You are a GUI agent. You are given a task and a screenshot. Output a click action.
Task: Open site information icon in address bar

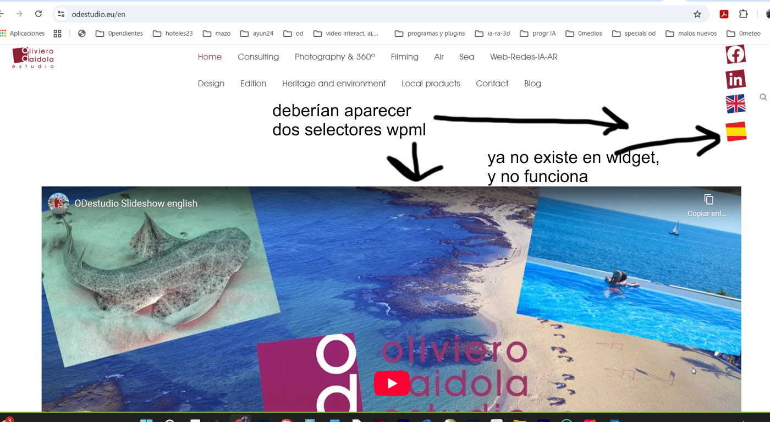click(61, 14)
